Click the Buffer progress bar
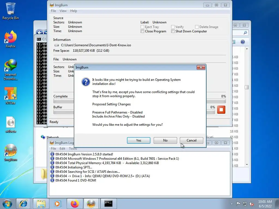279x209 pixels. 63,112
